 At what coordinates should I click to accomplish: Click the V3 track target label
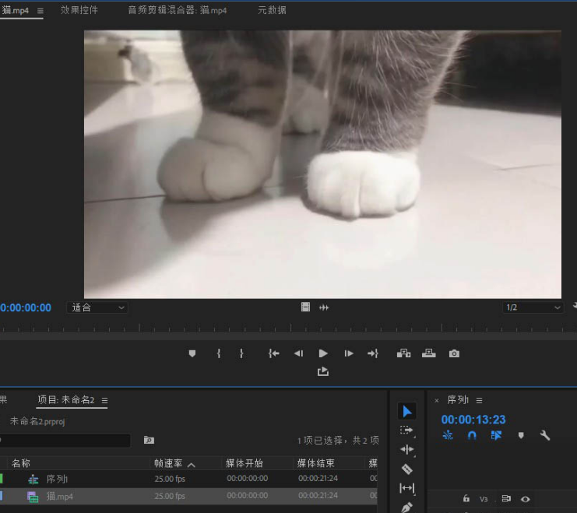point(484,500)
